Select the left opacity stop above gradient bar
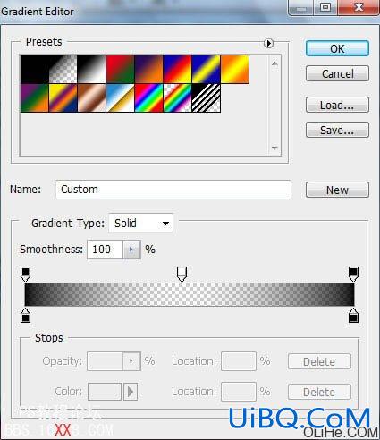Viewport: 380px width, 440px height. coord(26,274)
